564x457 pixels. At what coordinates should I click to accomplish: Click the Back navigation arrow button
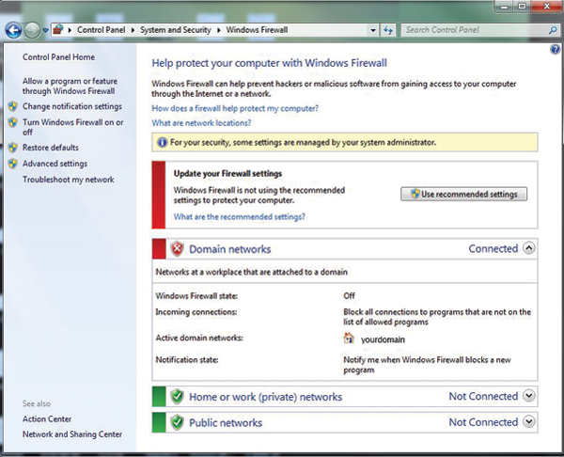click(14, 30)
